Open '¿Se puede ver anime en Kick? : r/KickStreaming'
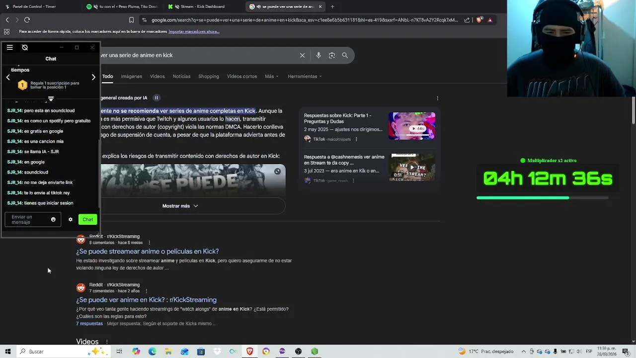This screenshot has height=358, width=636. pos(147,300)
